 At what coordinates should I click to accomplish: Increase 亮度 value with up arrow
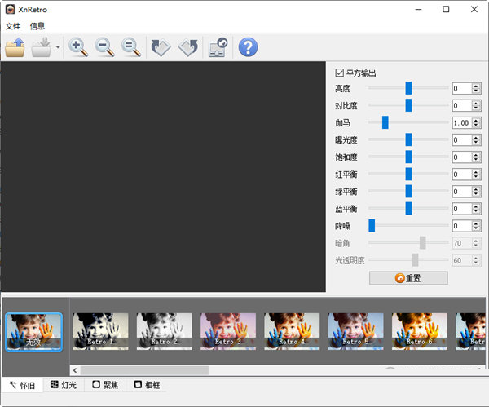click(477, 85)
